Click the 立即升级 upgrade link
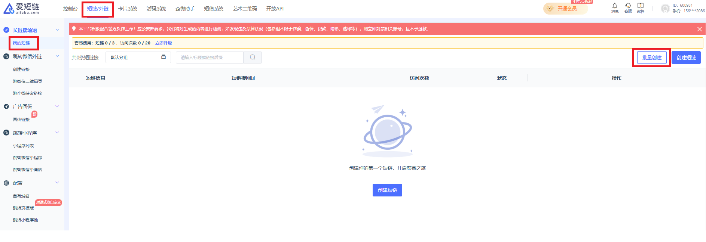 163,43
